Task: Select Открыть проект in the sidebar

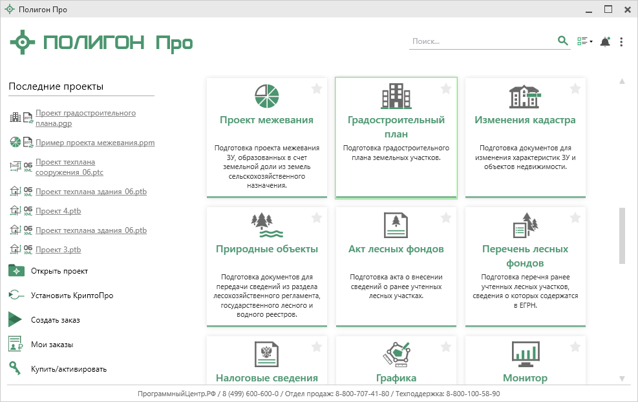Action: (x=59, y=271)
